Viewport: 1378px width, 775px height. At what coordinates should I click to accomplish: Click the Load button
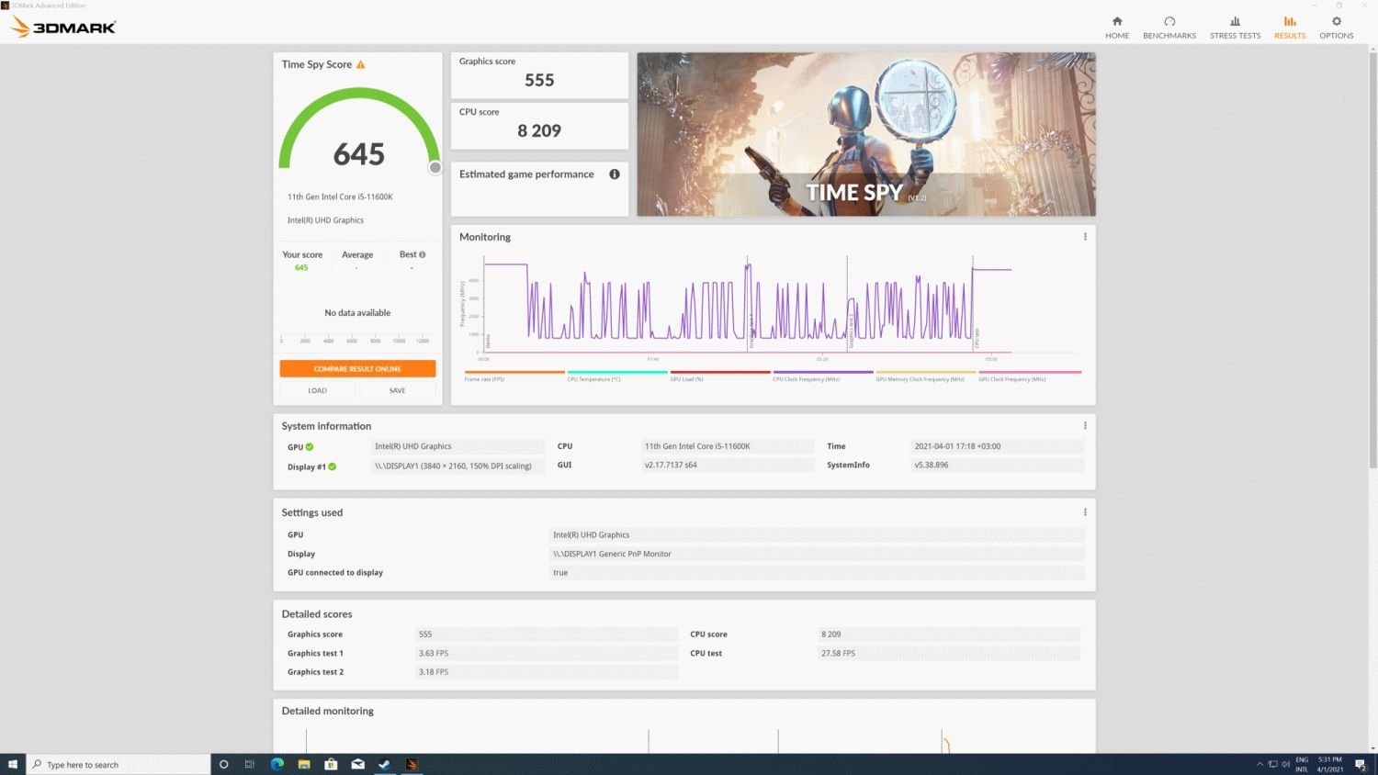click(x=317, y=390)
